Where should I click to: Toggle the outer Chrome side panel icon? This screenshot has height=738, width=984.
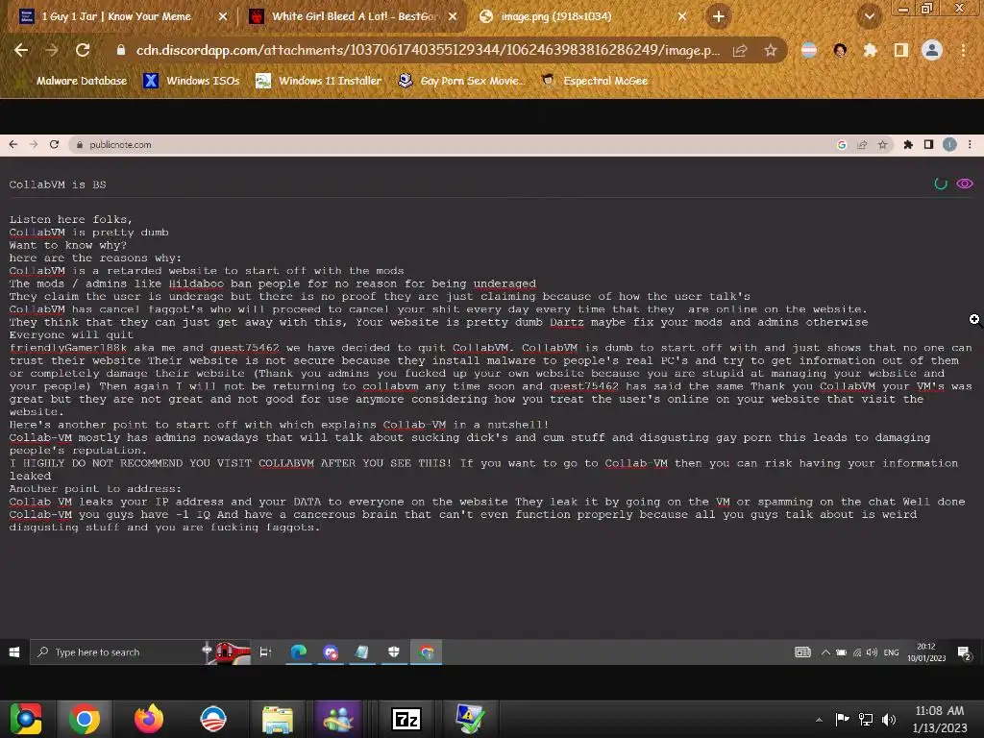tap(900, 50)
